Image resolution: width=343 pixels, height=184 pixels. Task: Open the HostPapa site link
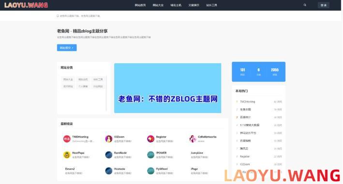click(78, 153)
